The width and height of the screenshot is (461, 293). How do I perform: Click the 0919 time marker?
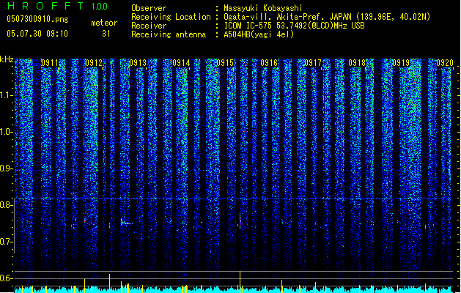tap(401, 63)
